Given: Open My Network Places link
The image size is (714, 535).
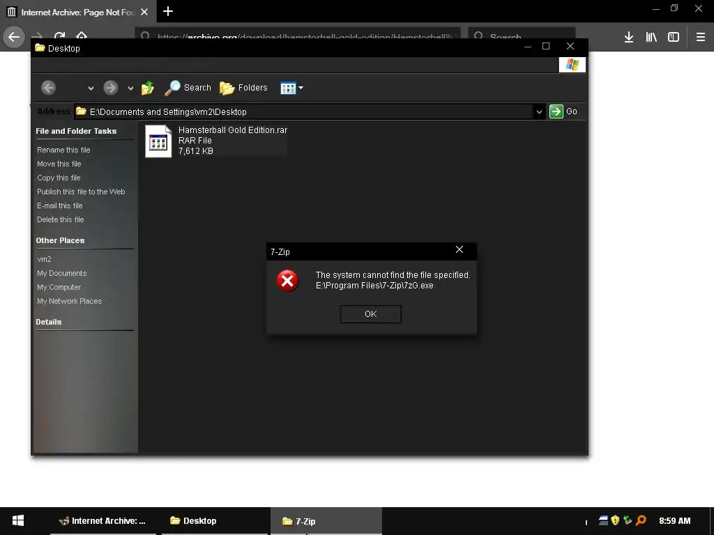Looking at the screenshot, I should click(69, 301).
